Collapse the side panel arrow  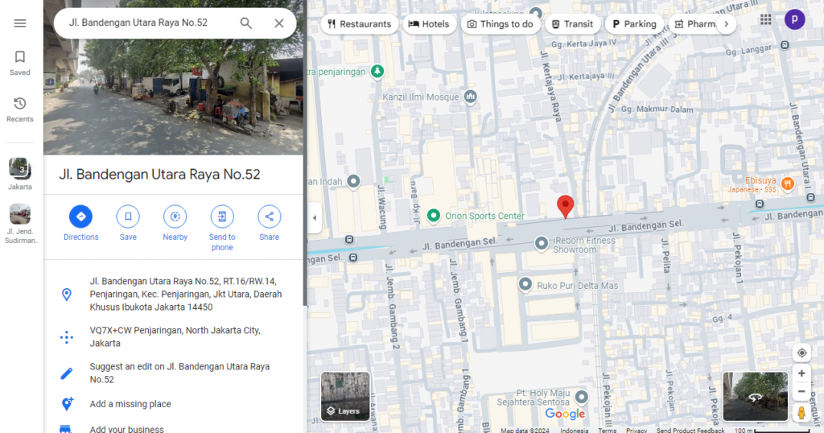pos(314,217)
